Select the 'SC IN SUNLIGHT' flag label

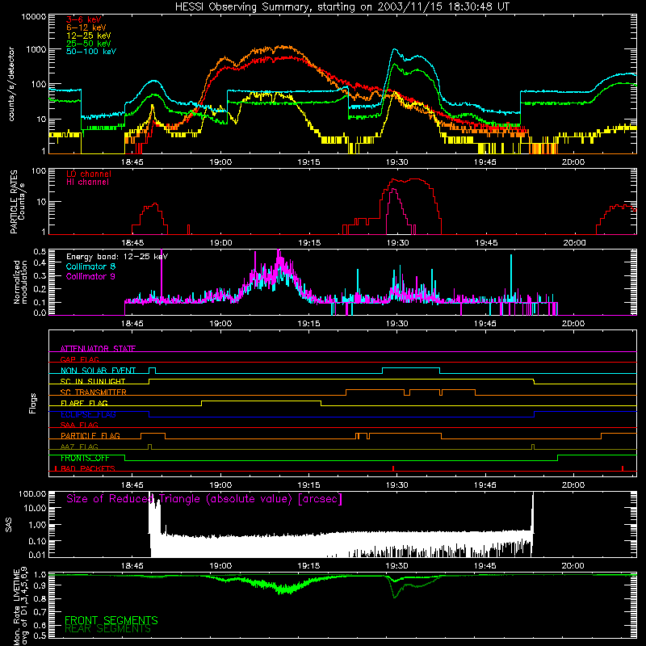(93, 381)
